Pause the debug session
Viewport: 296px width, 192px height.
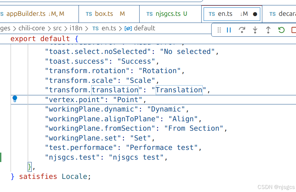[229, 30]
